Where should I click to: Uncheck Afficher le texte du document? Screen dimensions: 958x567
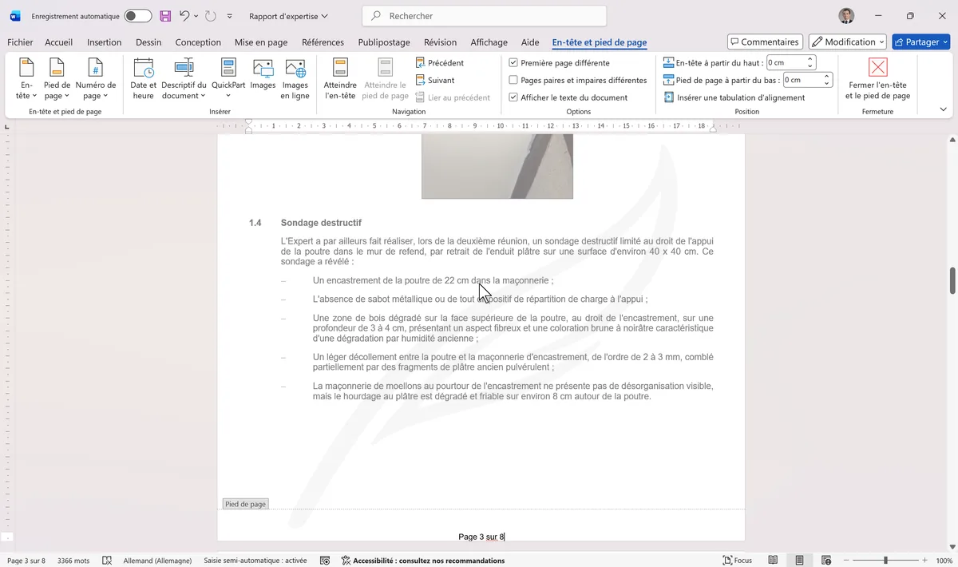tap(513, 97)
